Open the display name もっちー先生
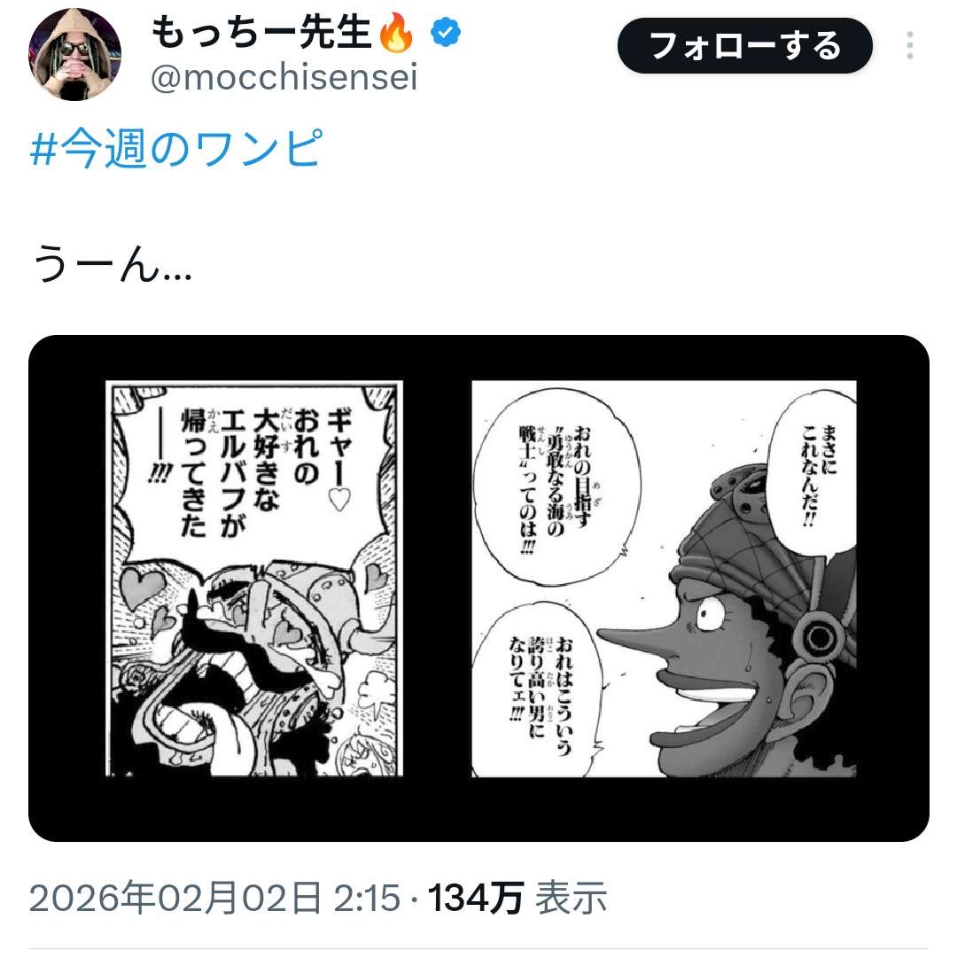This screenshot has width=957, height=958. click(x=261, y=32)
